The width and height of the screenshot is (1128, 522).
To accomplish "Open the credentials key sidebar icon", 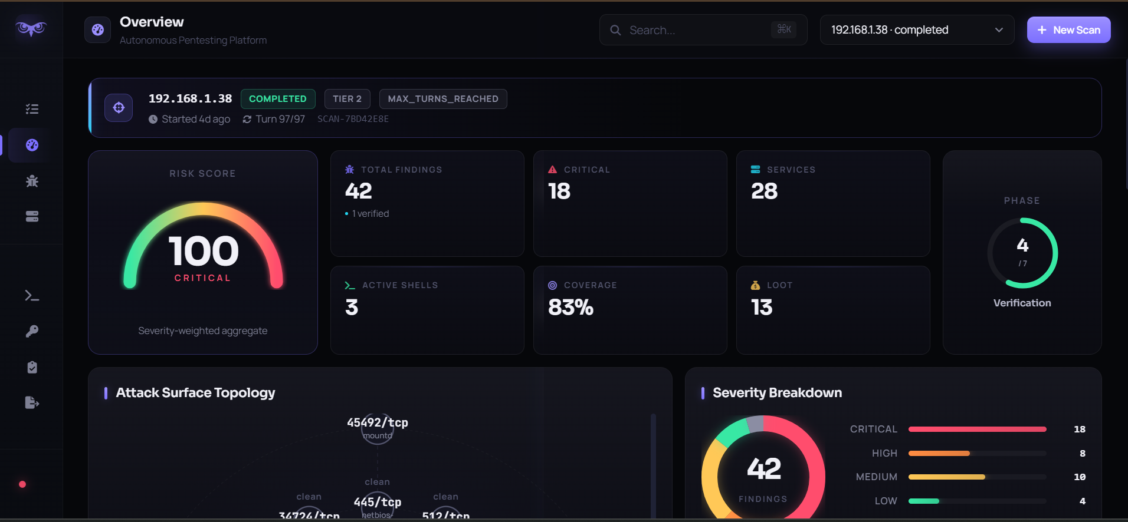I will tap(32, 331).
